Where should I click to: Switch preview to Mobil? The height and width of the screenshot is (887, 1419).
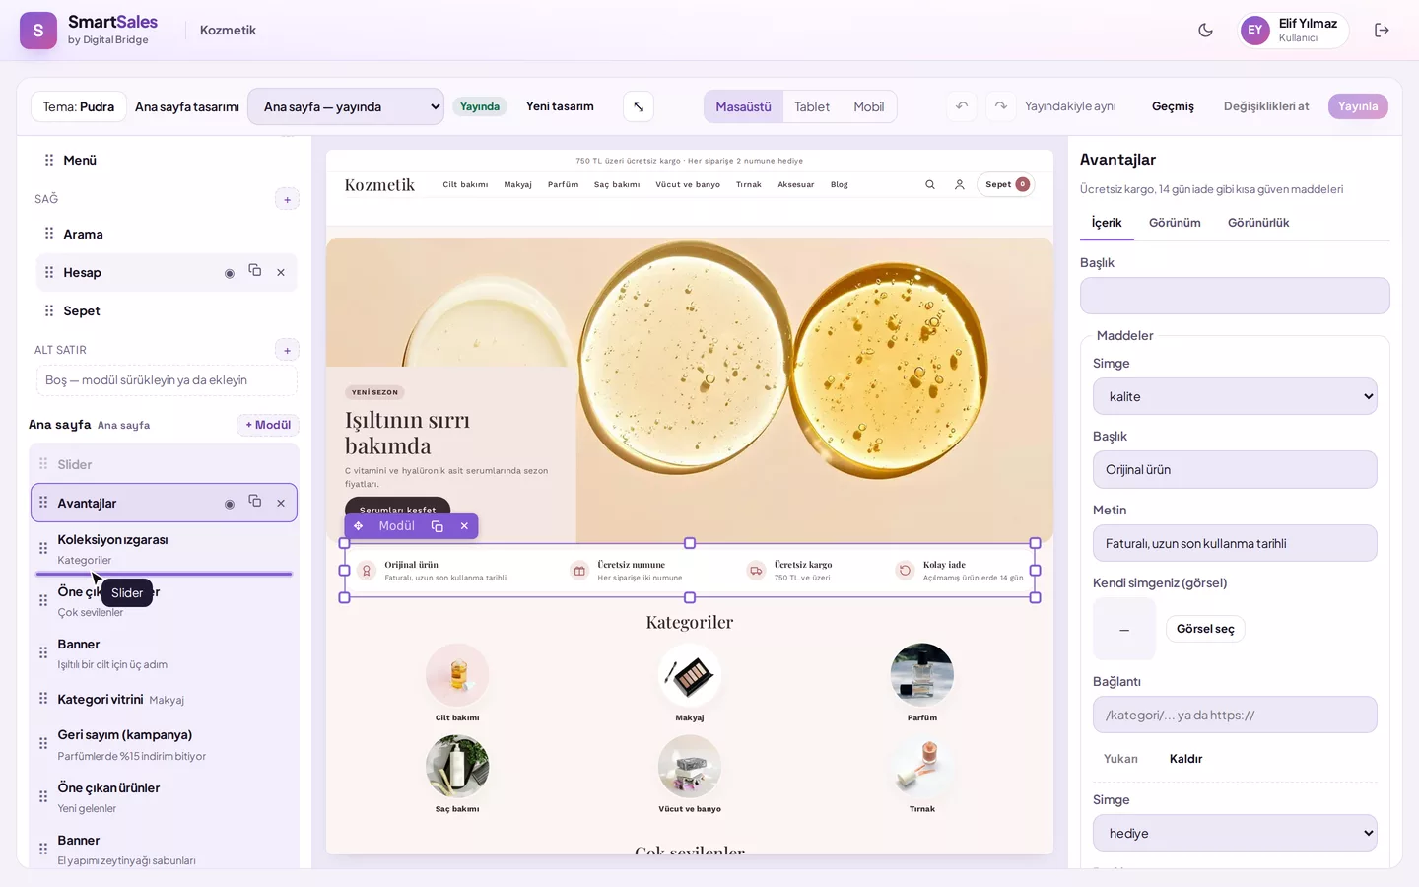coord(868,106)
